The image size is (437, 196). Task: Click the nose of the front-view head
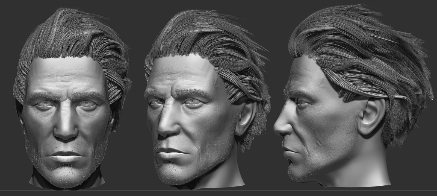[66, 126]
